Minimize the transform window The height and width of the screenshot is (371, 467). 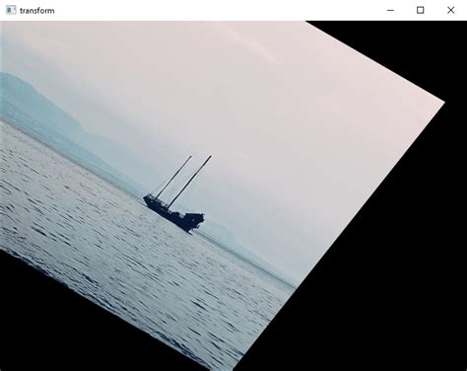click(x=390, y=10)
